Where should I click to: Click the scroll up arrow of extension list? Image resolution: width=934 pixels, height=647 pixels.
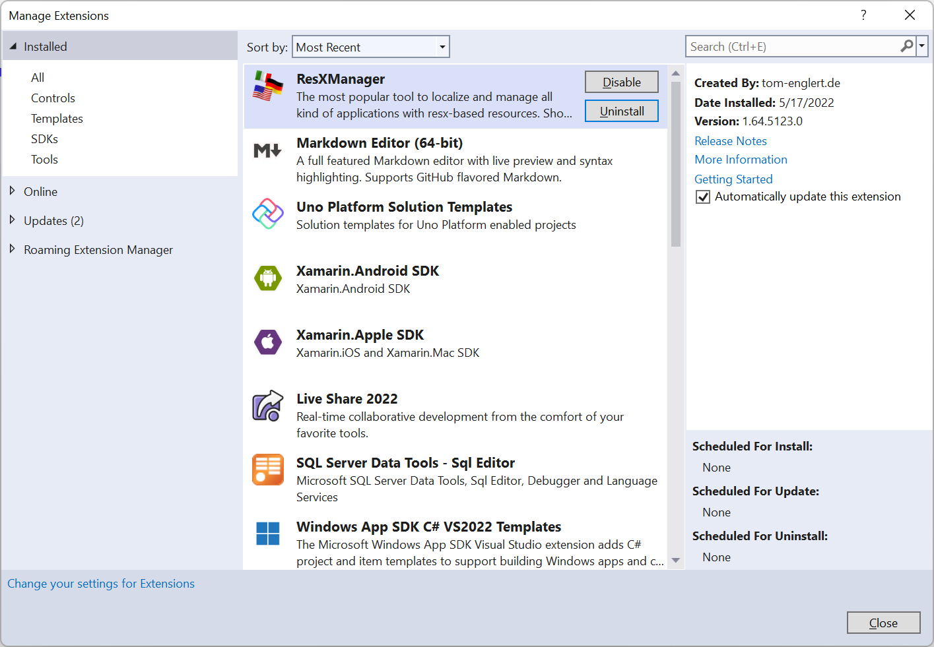pyautogui.click(x=675, y=73)
